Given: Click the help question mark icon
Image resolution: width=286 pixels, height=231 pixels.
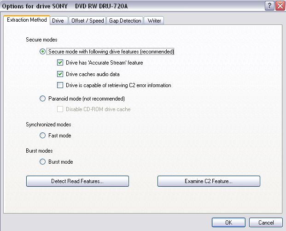Looking at the screenshot, I should [x=270, y=6].
